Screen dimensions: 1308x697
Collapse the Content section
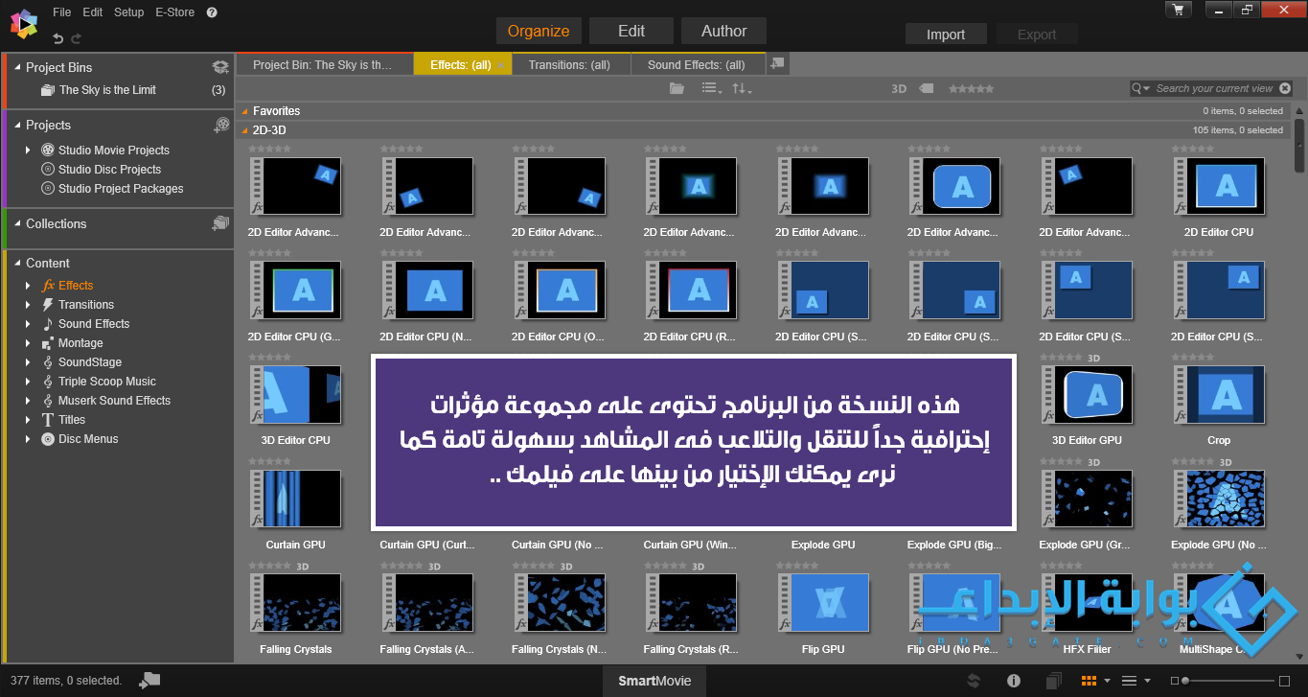click(x=17, y=264)
